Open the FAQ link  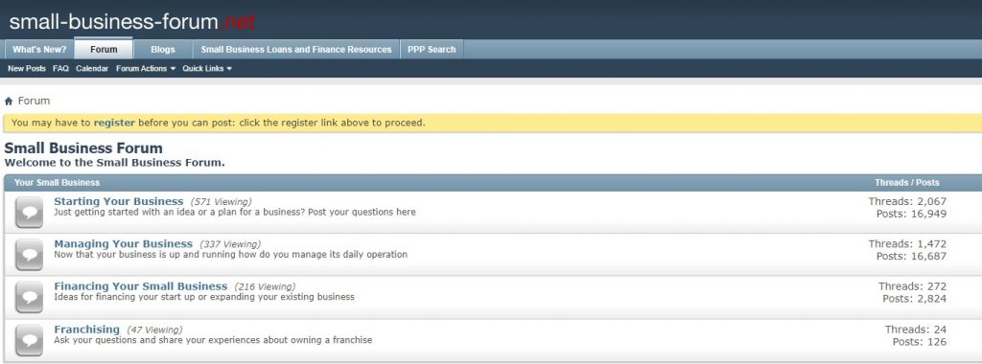point(60,69)
